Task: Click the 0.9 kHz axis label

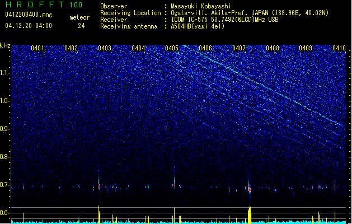Action: [4, 129]
